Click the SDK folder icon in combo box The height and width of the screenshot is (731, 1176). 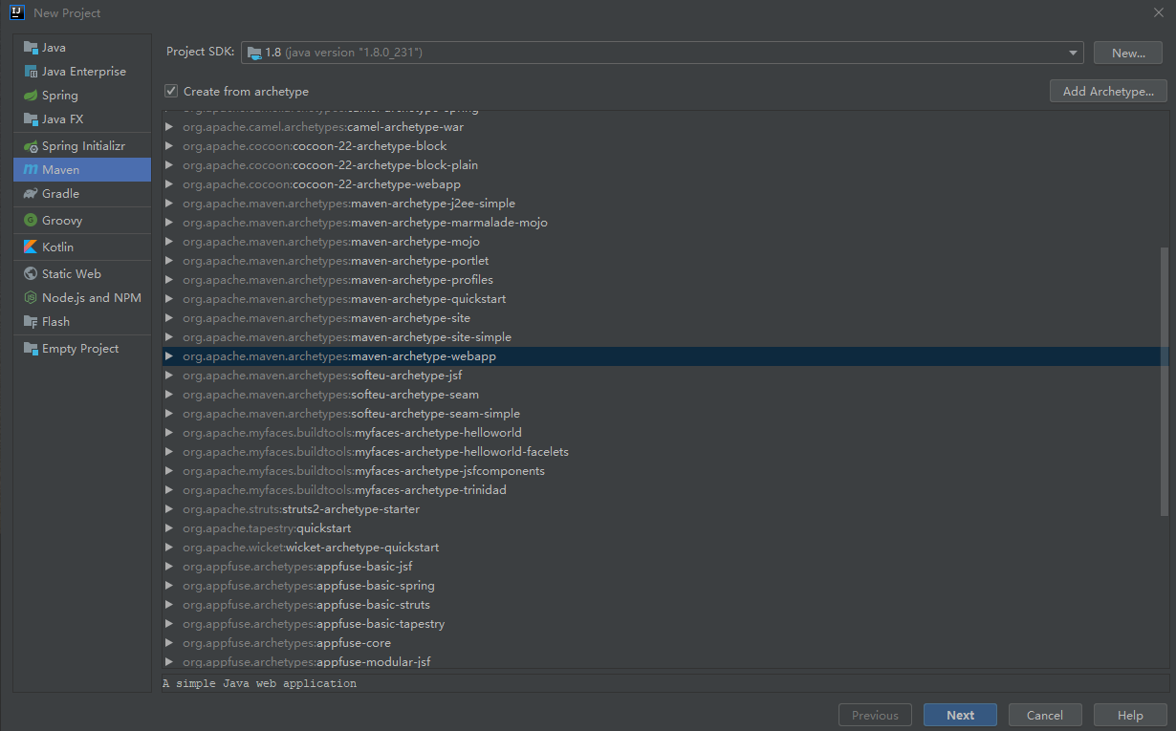(x=254, y=53)
